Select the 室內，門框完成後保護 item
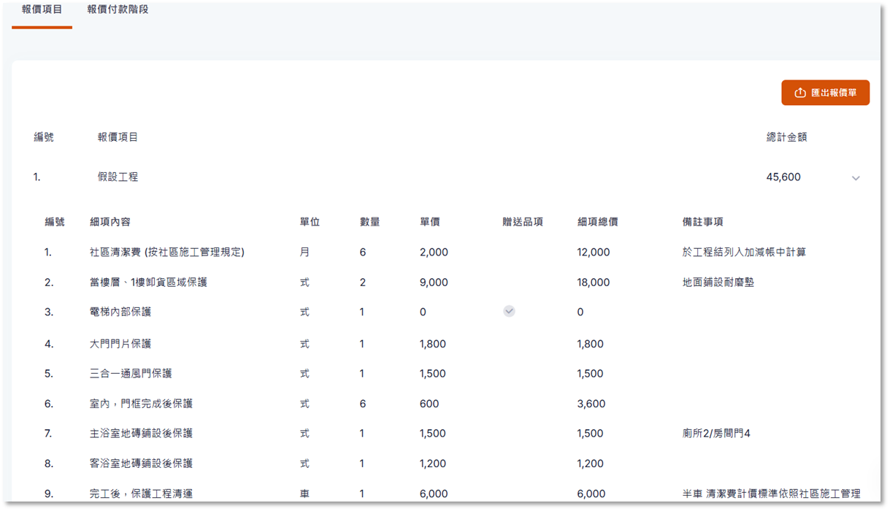 [x=141, y=404]
